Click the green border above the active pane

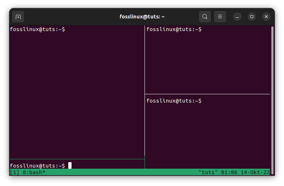click(77, 159)
